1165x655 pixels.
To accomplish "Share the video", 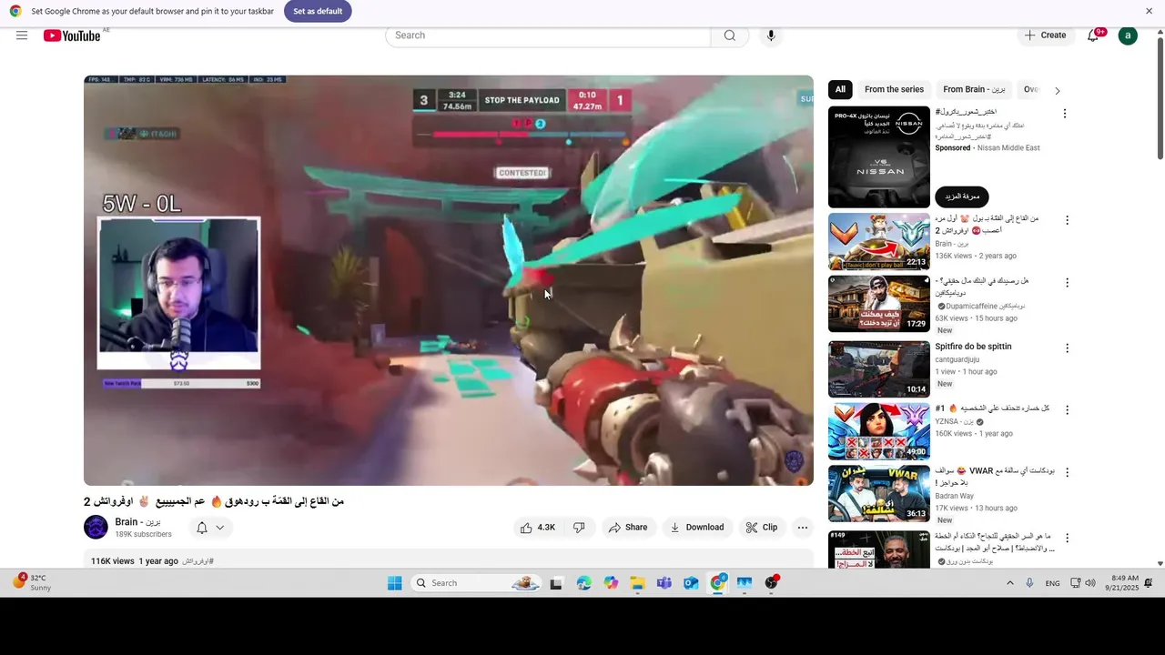I will coord(628,528).
